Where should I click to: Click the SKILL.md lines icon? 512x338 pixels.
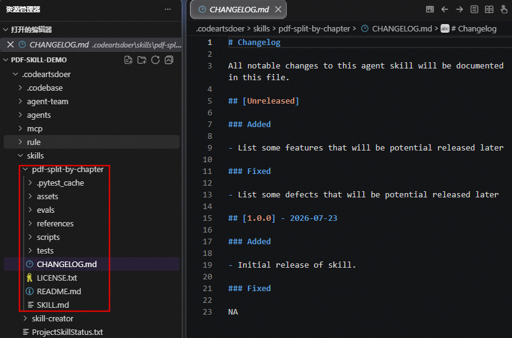pyautogui.click(x=31, y=305)
